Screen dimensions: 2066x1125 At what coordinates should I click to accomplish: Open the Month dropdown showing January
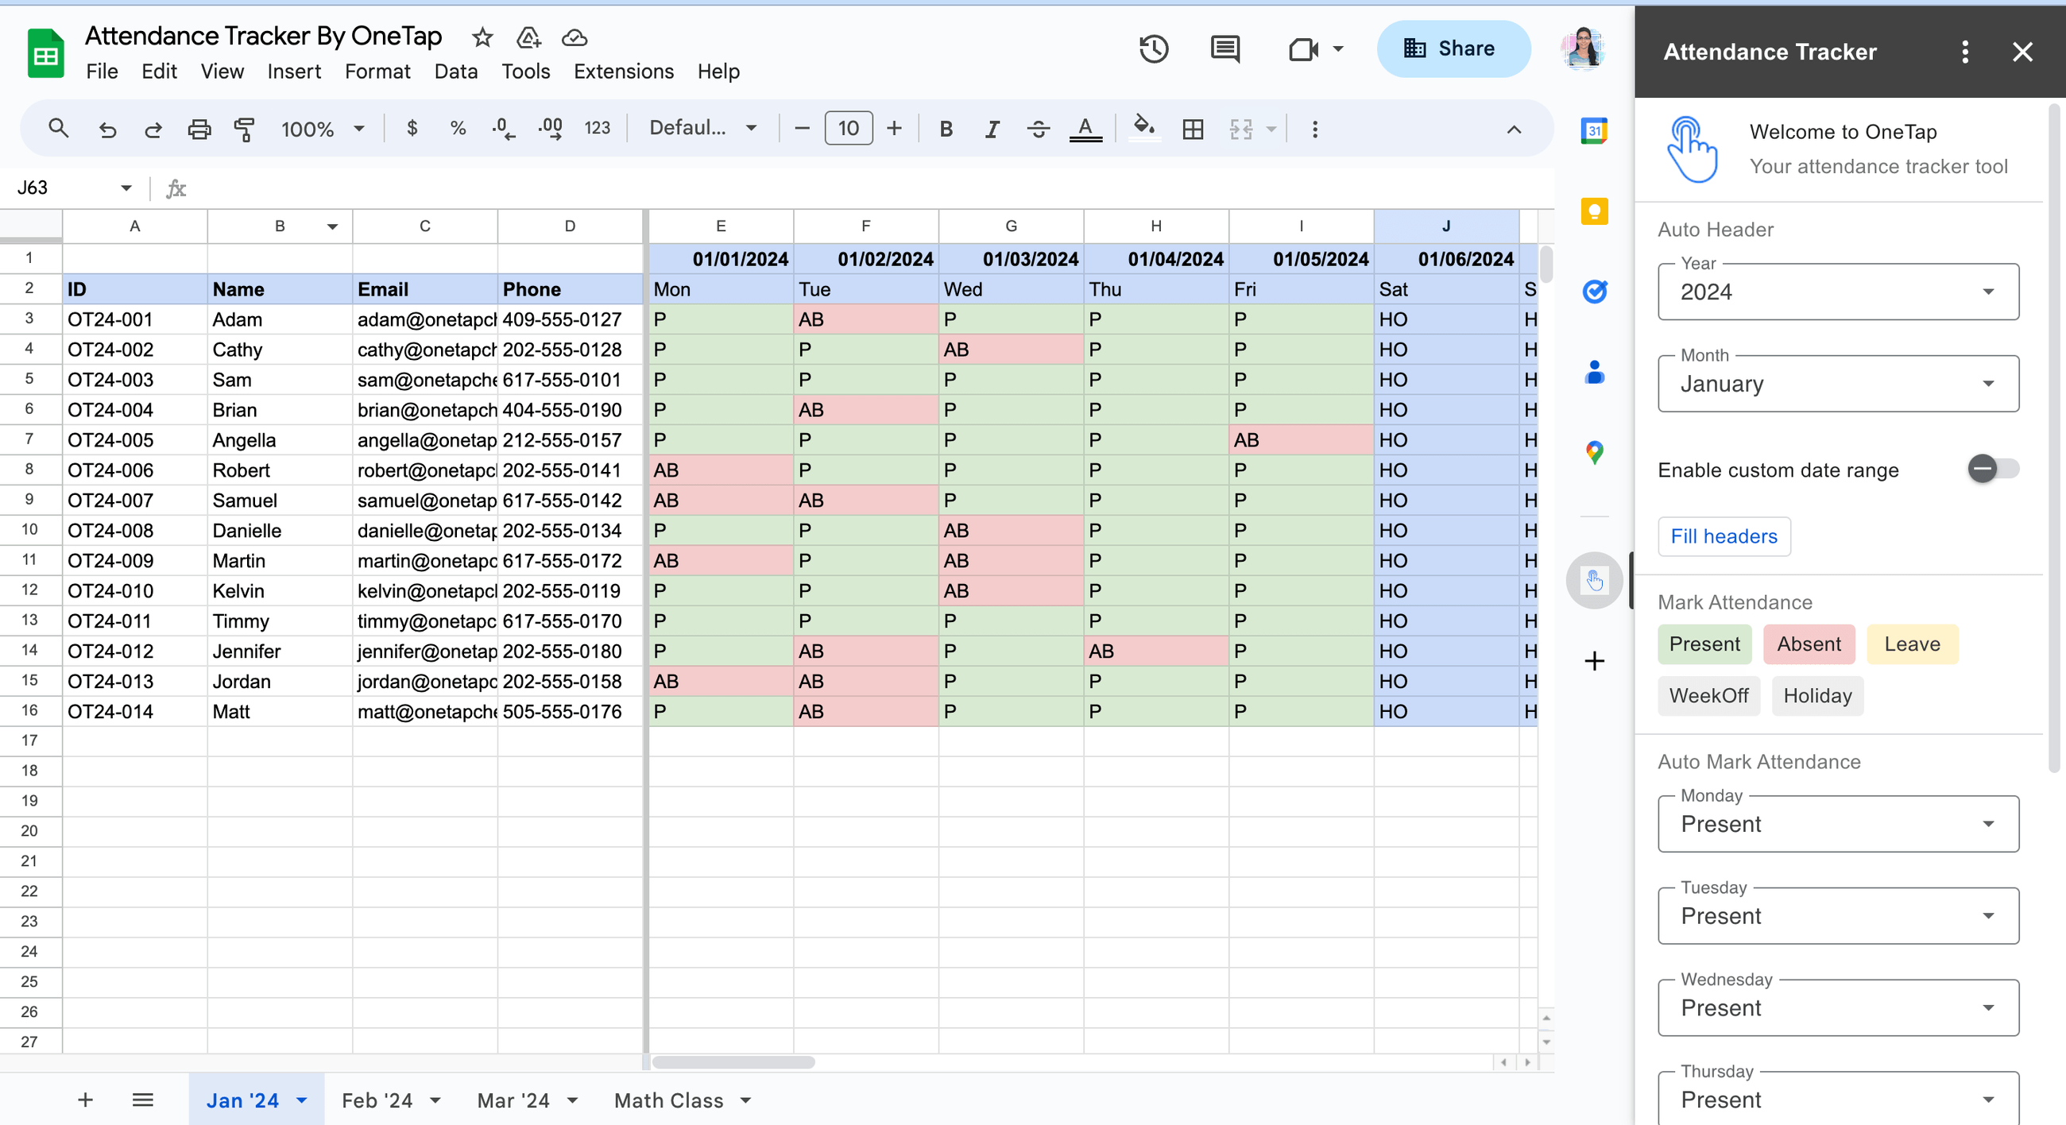(1836, 383)
